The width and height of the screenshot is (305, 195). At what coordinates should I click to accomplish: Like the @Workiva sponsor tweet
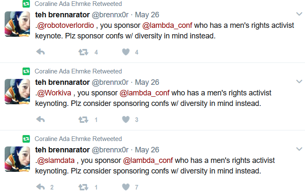(126, 119)
